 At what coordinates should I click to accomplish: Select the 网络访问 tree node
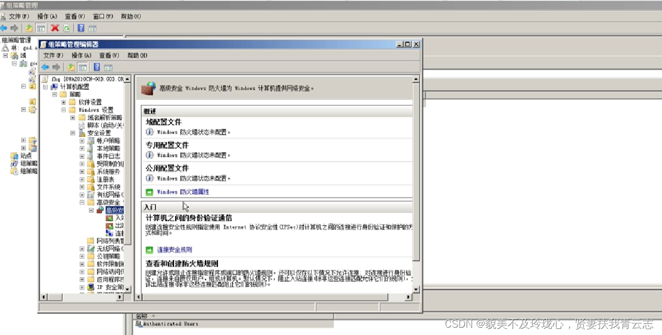110,272
